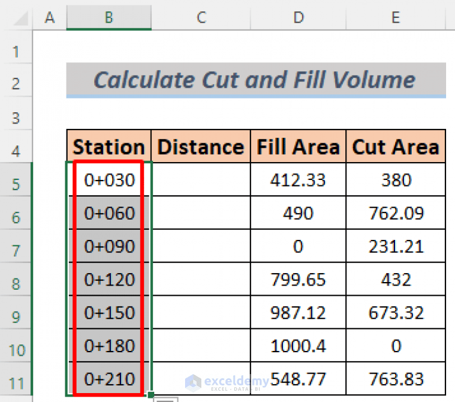
Task: Click Fill Area value 799.65
Action: click(298, 279)
